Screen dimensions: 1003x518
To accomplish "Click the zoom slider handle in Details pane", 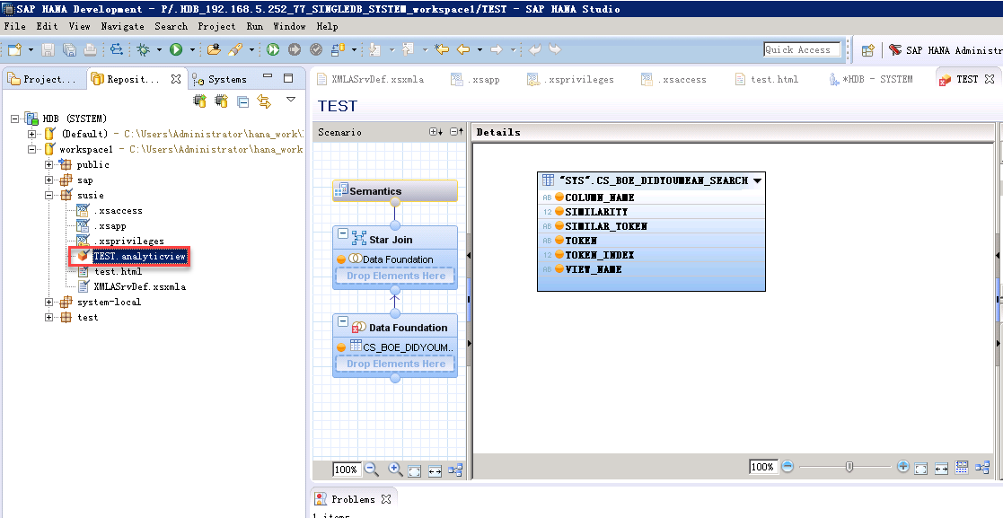I will (849, 467).
